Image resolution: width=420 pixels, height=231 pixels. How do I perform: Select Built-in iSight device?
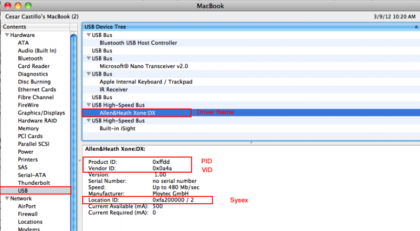117,129
